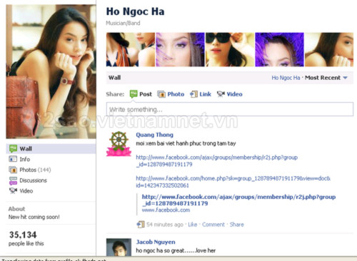Open Jacob Nguyen's profile link
The width and height of the screenshot is (357, 261).
[x=156, y=242]
